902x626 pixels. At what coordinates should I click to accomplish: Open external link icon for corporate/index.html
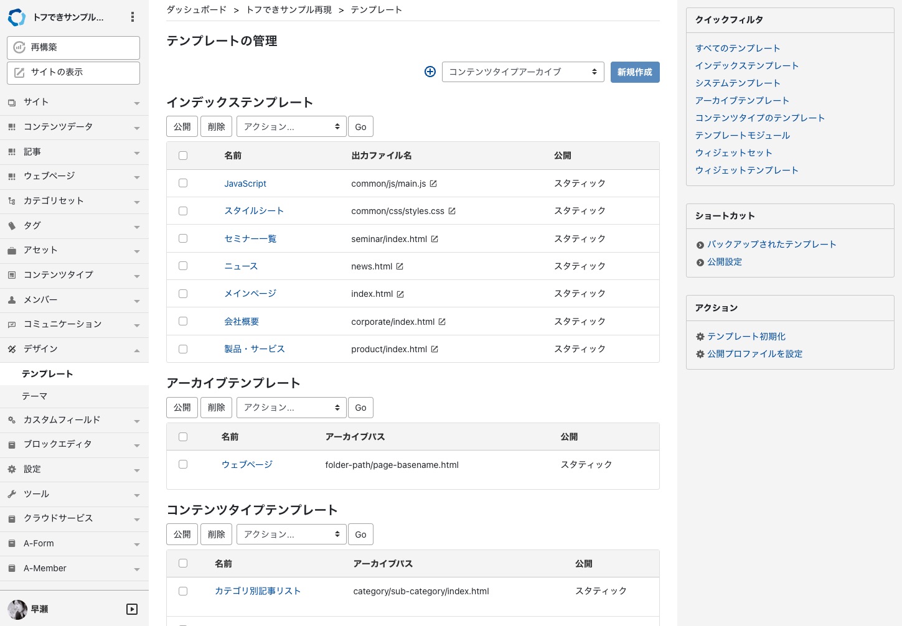tap(442, 322)
